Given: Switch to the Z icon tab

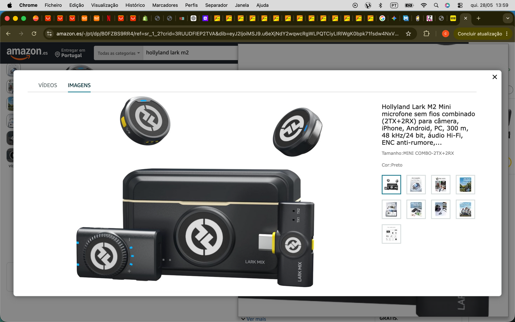Looking at the screenshot, I should (429, 18).
